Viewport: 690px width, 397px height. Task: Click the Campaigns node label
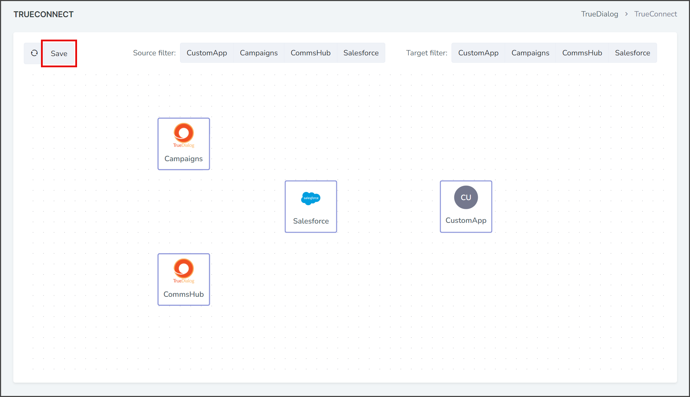184,159
